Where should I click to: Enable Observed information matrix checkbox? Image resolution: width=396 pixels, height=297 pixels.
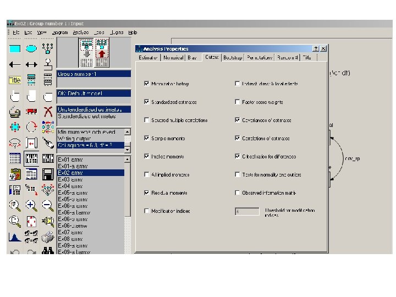coord(237,193)
